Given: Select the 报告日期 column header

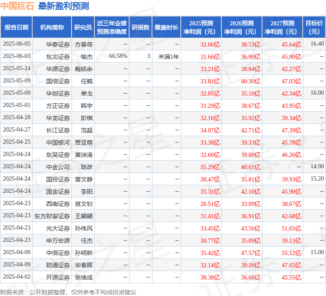Looking at the screenshot, I should coord(17,27).
